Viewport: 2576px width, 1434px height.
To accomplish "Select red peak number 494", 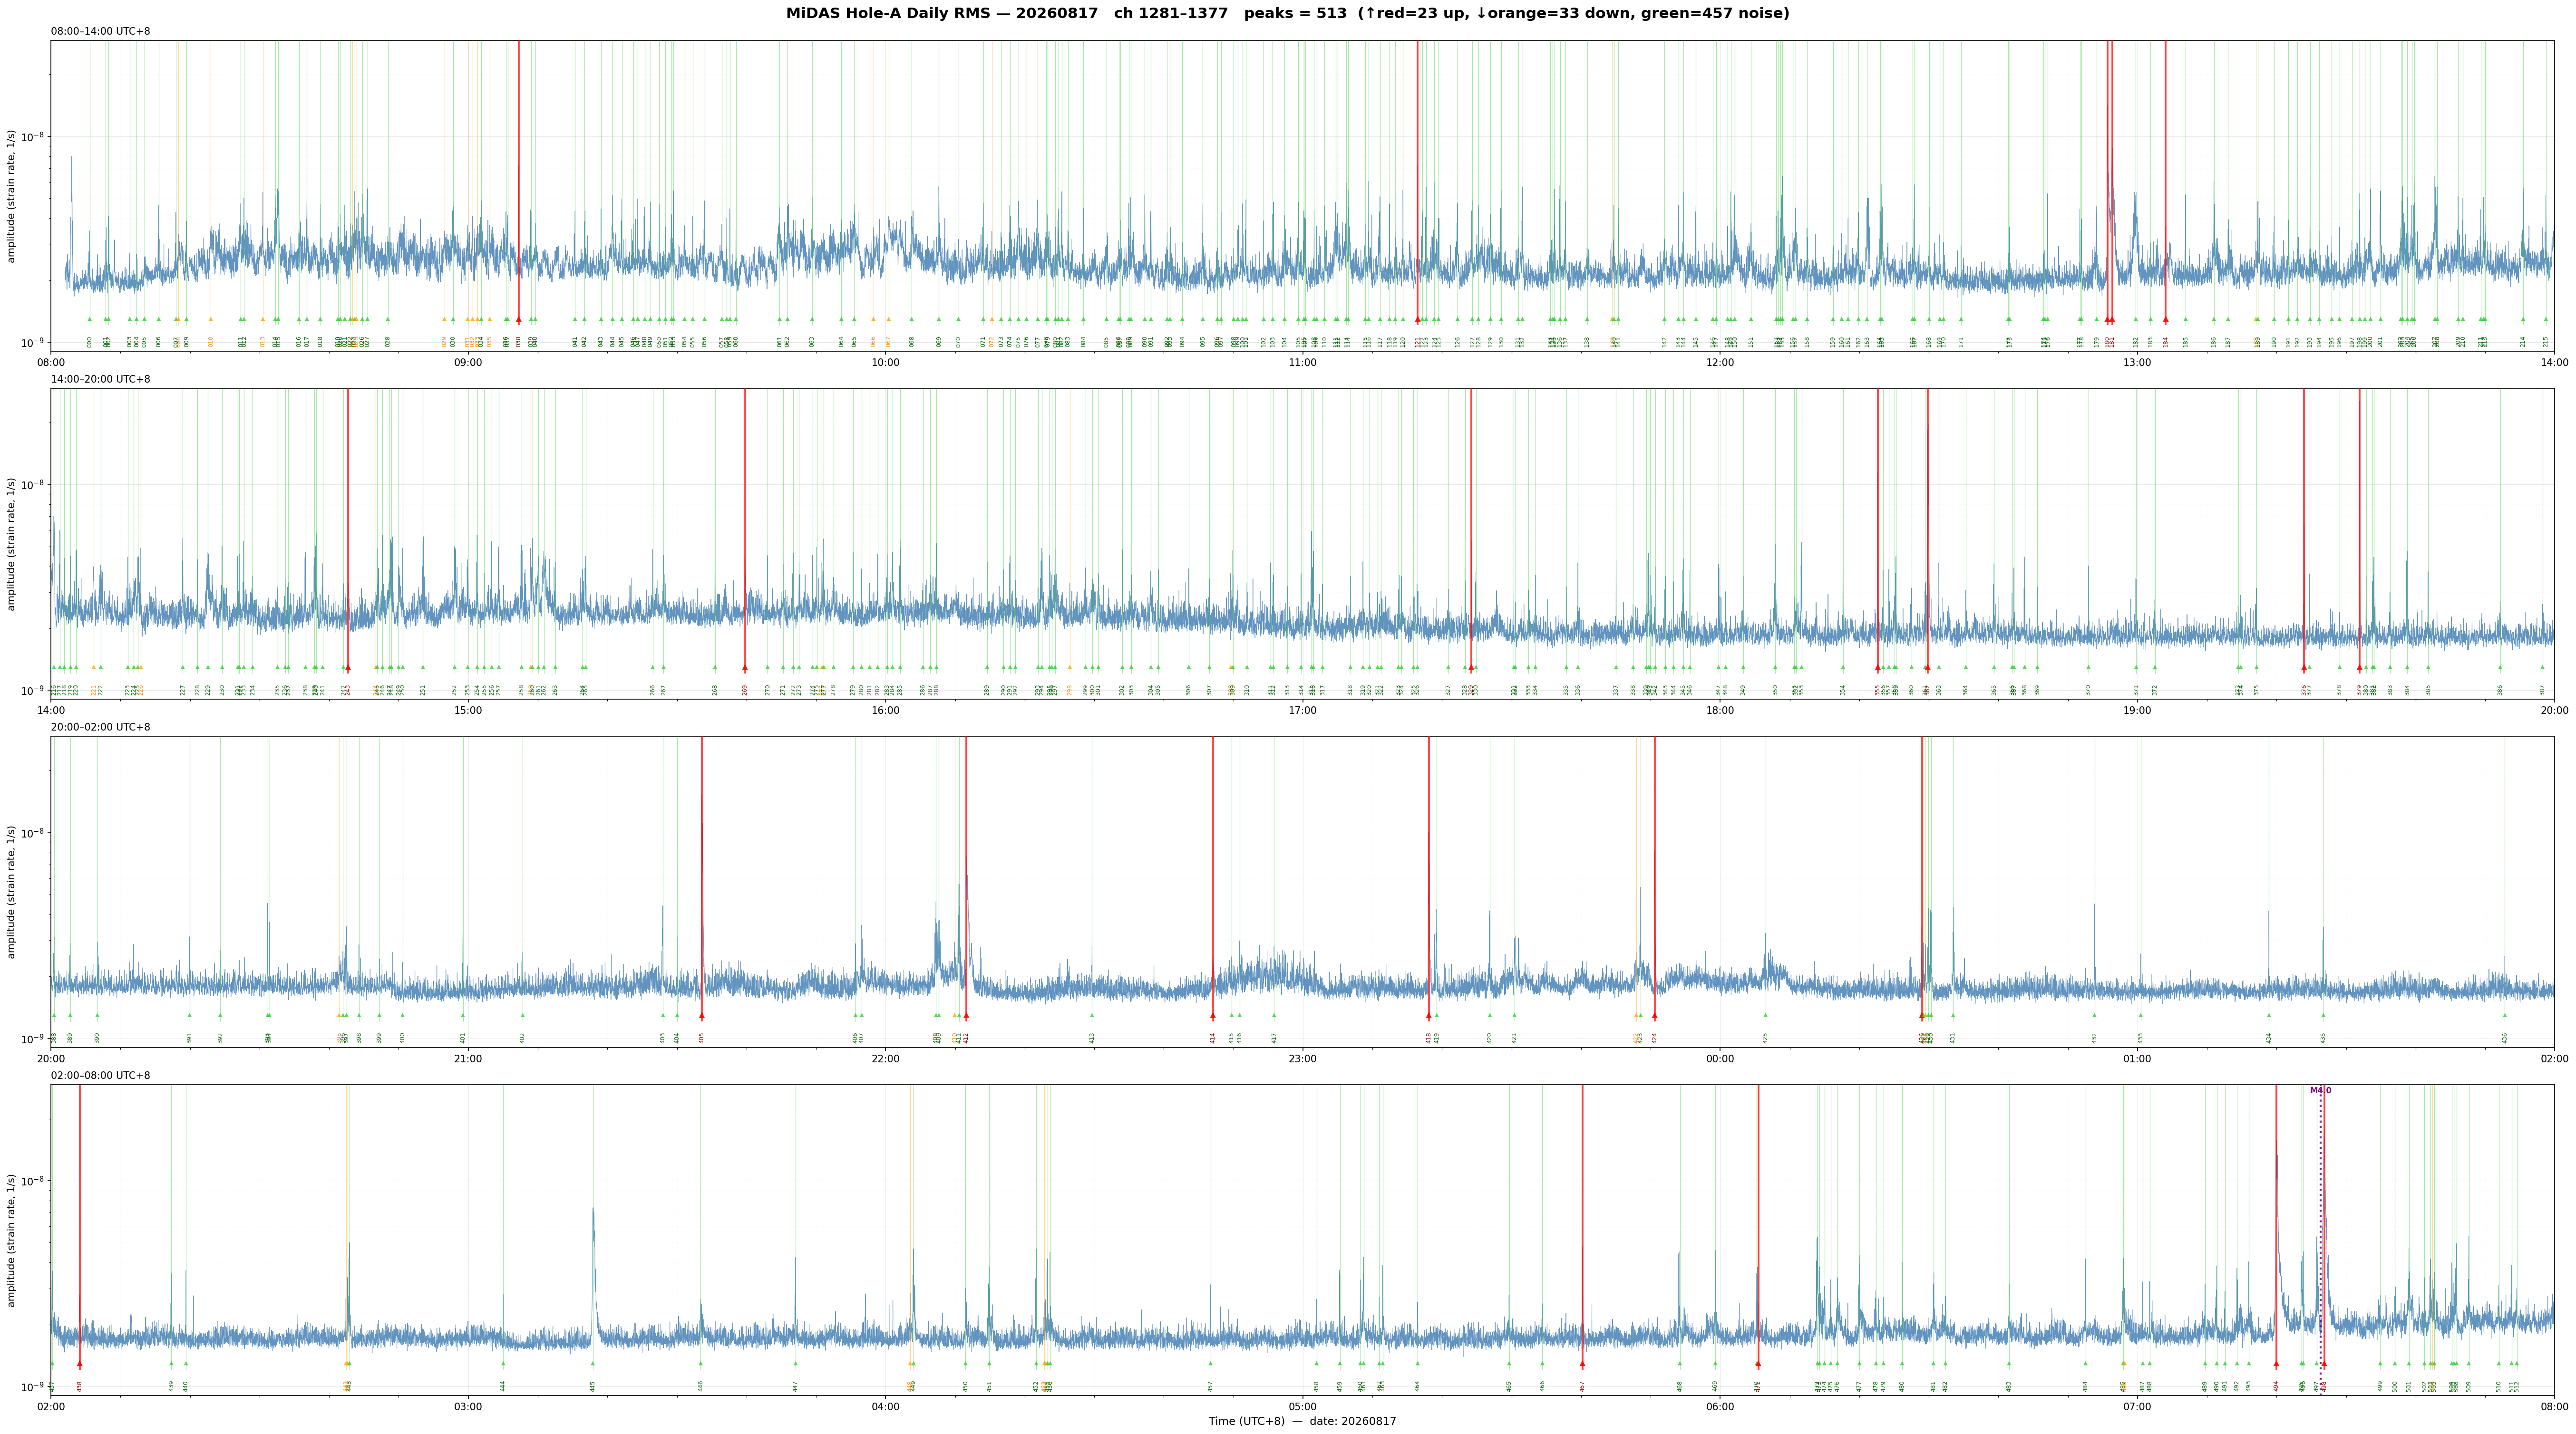I will [2276, 1386].
